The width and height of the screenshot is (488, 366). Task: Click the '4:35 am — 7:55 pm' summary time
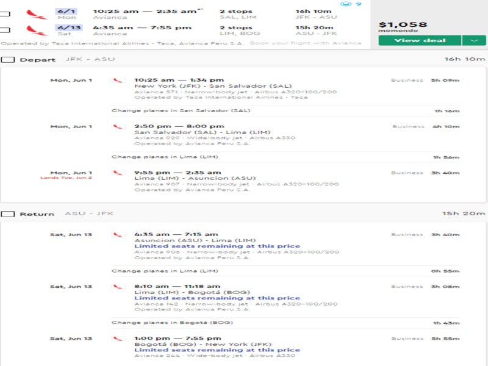pos(142,27)
